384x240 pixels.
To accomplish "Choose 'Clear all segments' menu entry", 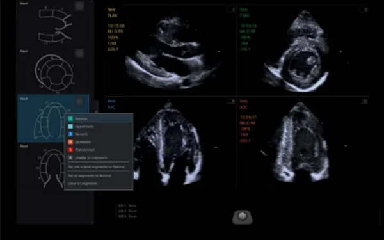I will pos(83,184).
